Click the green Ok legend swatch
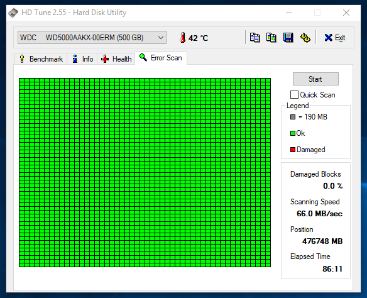 [293, 133]
